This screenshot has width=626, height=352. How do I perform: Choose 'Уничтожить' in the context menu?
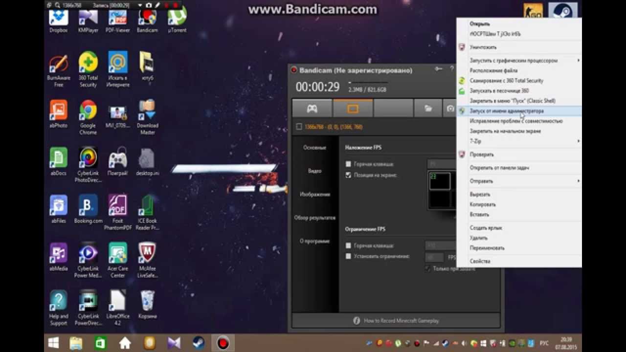(x=519, y=47)
